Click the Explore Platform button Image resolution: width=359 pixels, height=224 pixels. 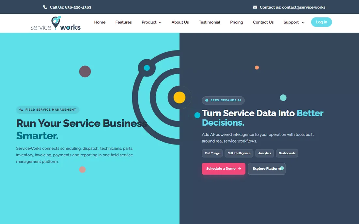[x=267, y=169]
